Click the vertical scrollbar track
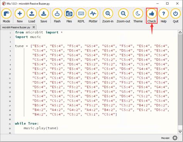183x142 pixels. tap(180, 80)
